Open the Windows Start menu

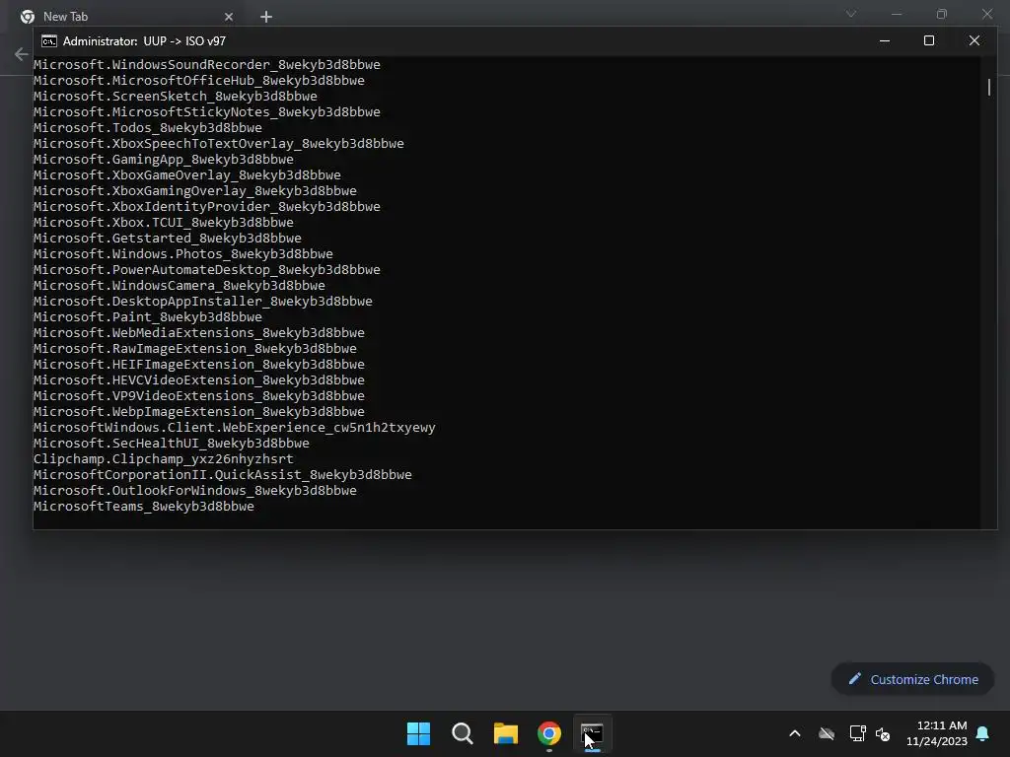418,733
